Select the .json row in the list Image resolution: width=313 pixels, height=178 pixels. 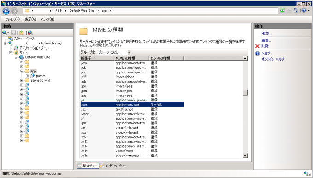[132, 105]
